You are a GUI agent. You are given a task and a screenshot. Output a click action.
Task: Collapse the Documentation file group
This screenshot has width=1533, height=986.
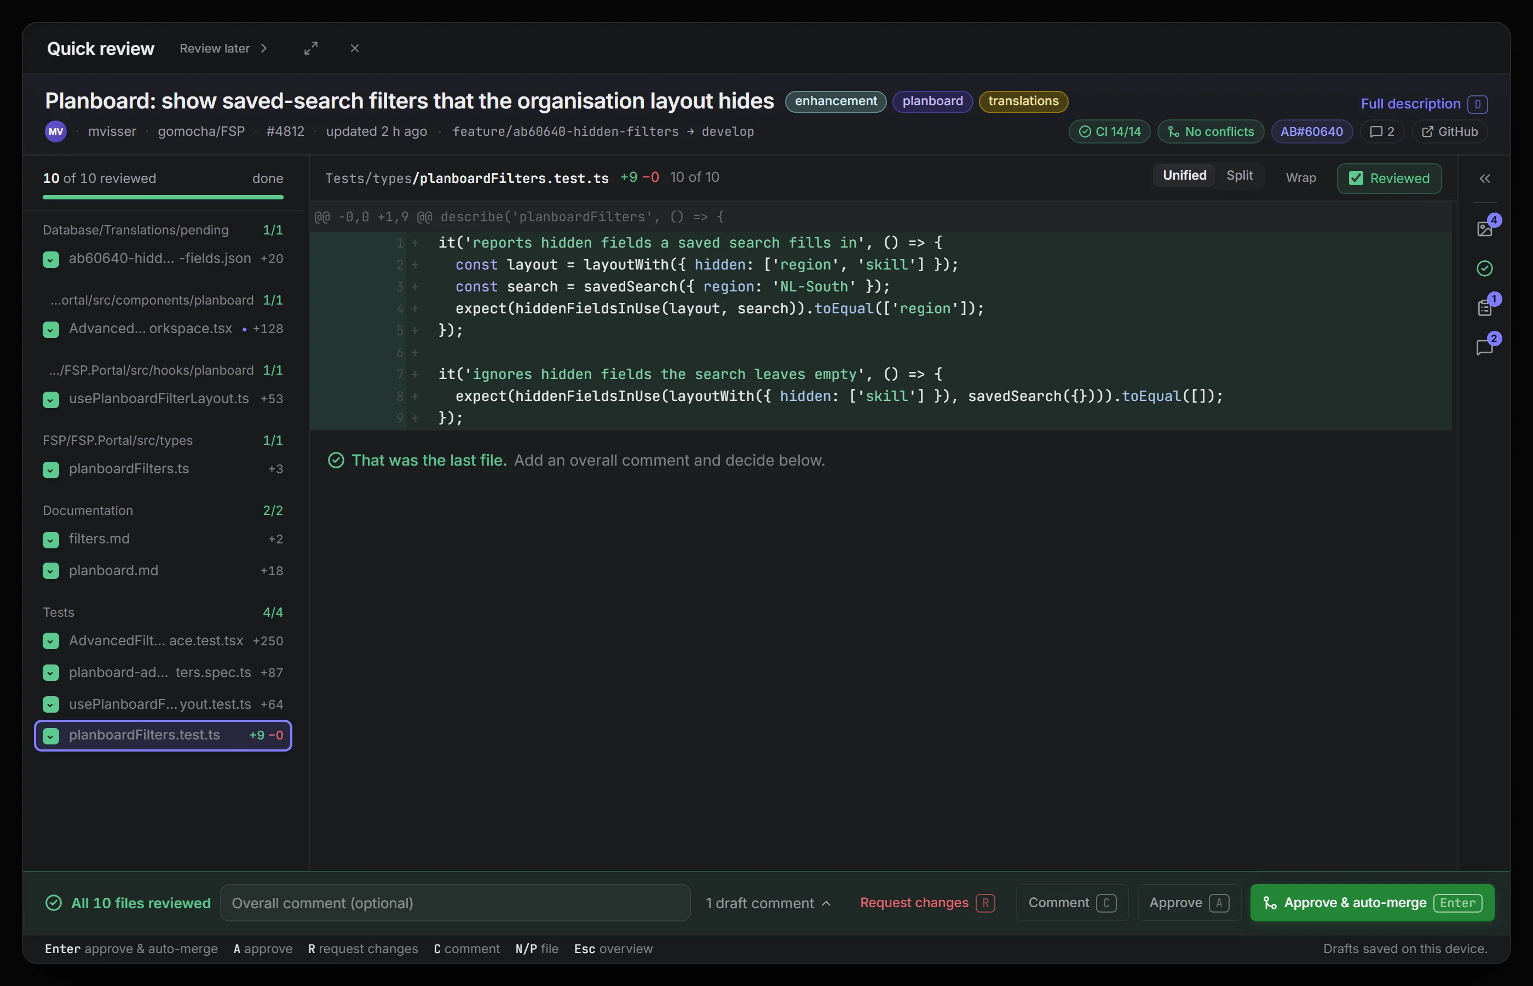pyautogui.click(x=163, y=511)
